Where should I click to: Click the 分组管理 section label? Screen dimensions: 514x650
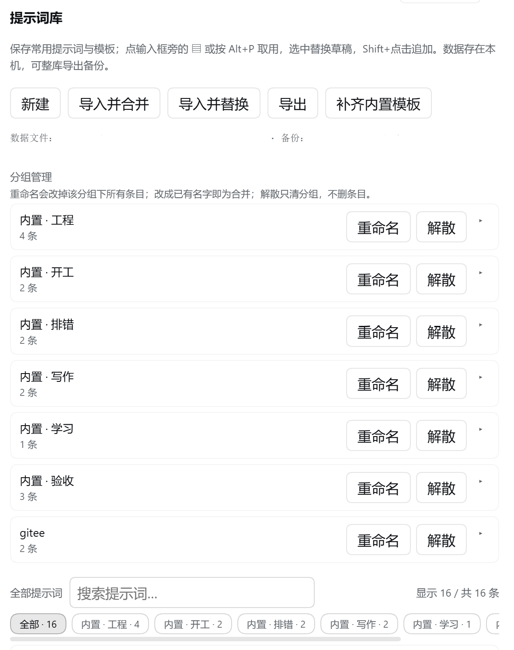31,177
